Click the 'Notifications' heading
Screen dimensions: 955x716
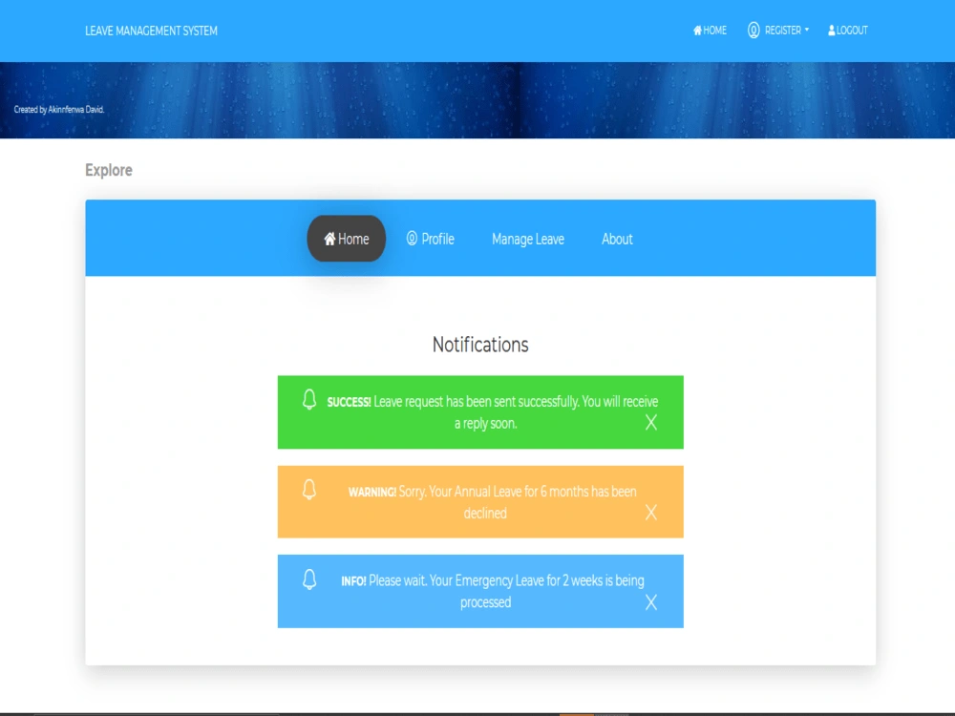pos(480,345)
